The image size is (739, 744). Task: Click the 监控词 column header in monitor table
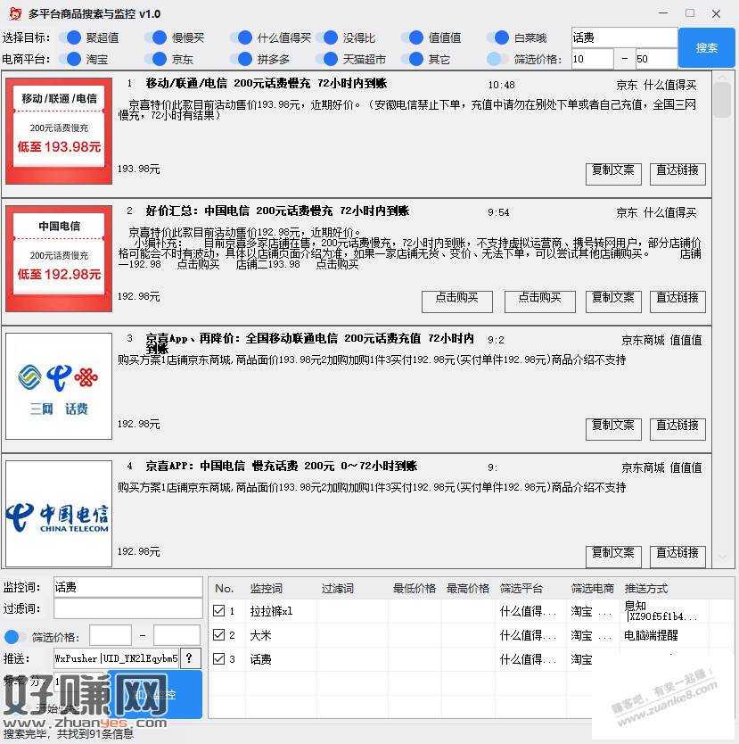(266, 589)
